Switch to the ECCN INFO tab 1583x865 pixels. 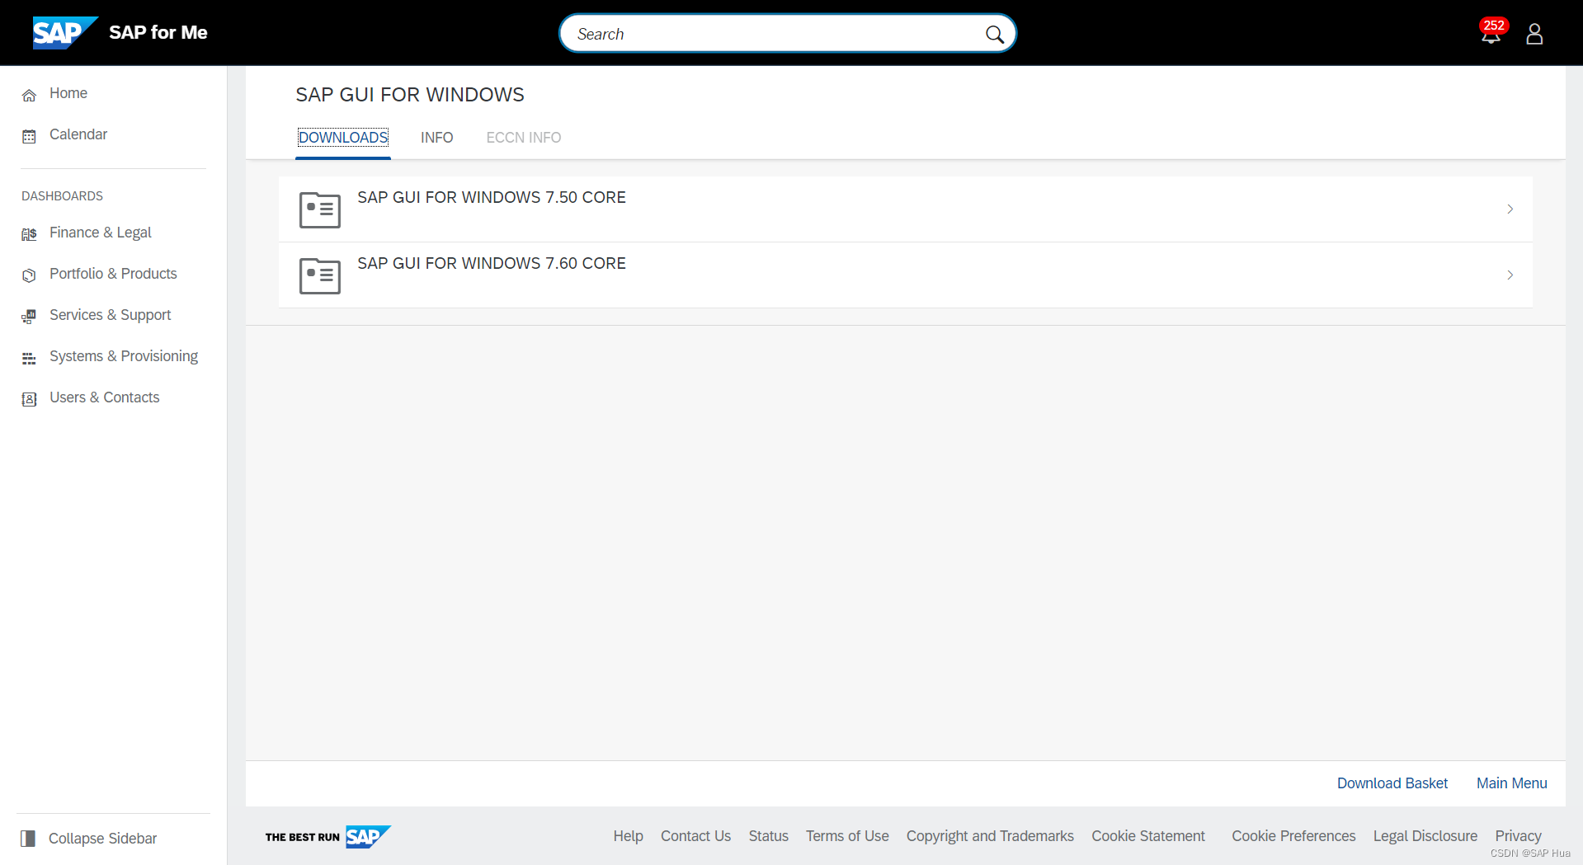click(x=523, y=138)
